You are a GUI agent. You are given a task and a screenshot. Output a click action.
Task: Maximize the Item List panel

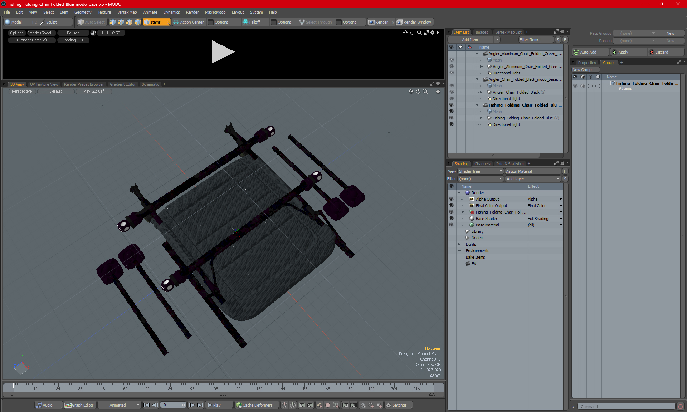click(556, 32)
